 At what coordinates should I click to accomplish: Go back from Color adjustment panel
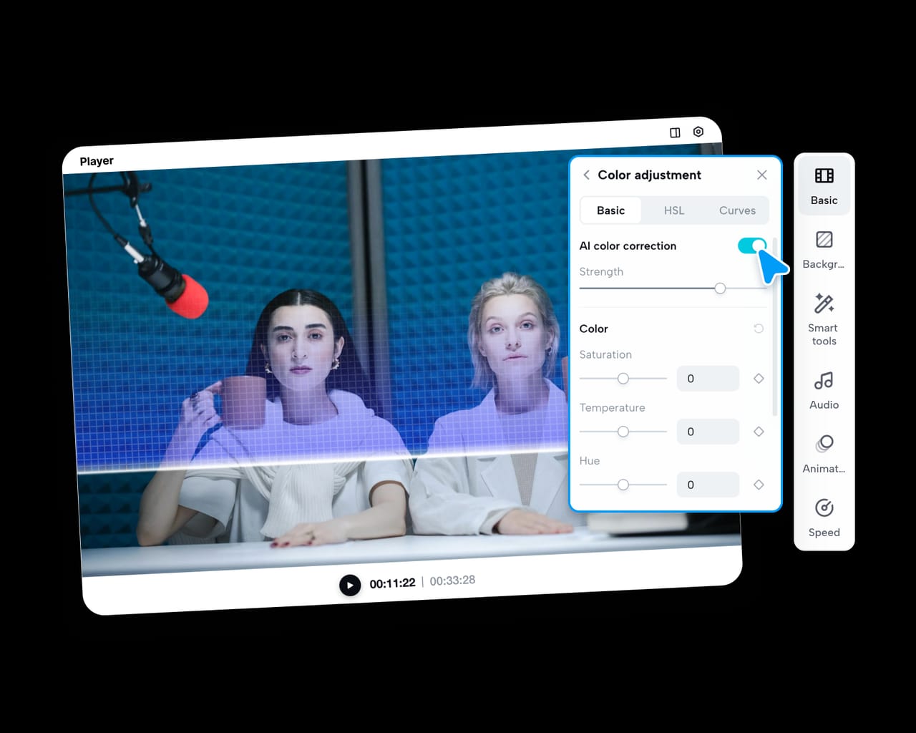(x=586, y=175)
